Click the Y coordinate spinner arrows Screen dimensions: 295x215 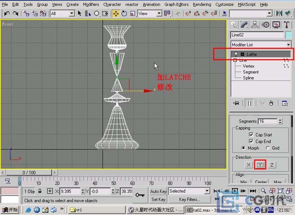(x=113, y=191)
